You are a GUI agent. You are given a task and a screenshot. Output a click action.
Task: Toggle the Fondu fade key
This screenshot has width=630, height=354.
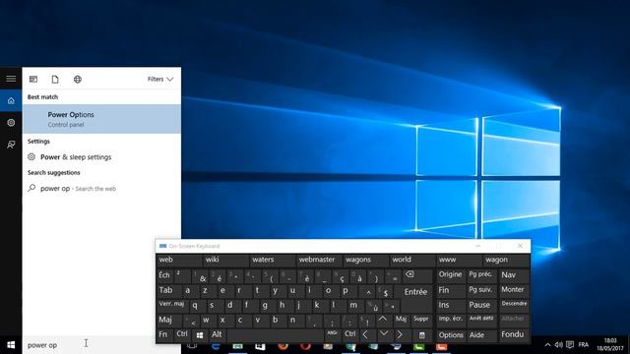514,334
